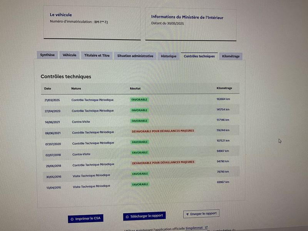
Task: Click FAVORABLE badge in the 13/04/2015 row
Action: click(140, 184)
